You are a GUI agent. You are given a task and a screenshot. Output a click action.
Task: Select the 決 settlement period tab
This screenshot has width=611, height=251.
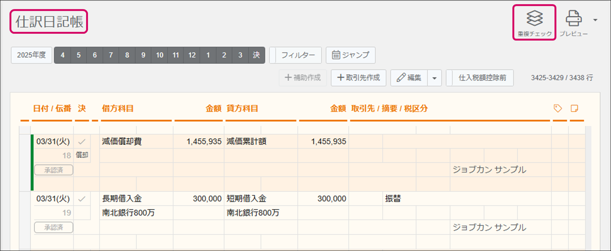pyautogui.click(x=256, y=55)
